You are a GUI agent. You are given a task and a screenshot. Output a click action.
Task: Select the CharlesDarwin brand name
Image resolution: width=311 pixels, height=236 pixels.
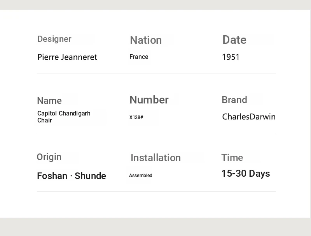click(x=249, y=117)
